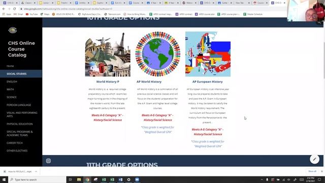Screen dimensions: 325x183
Task: Switch to the Junior browser tab
Action: (x=46, y=3)
